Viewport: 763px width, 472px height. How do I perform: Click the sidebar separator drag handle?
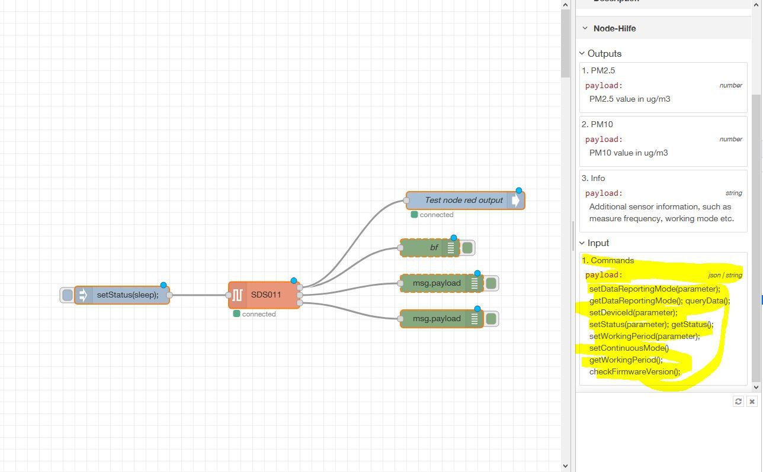pos(573,236)
